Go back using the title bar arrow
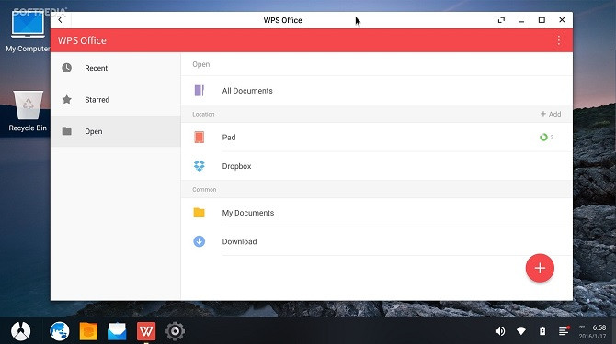The width and height of the screenshot is (616, 344). pyautogui.click(x=60, y=20)
